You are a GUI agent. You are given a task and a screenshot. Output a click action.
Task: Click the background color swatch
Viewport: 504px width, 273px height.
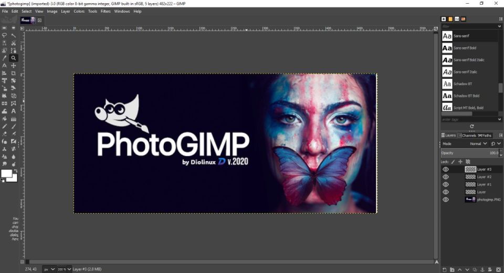14,179
